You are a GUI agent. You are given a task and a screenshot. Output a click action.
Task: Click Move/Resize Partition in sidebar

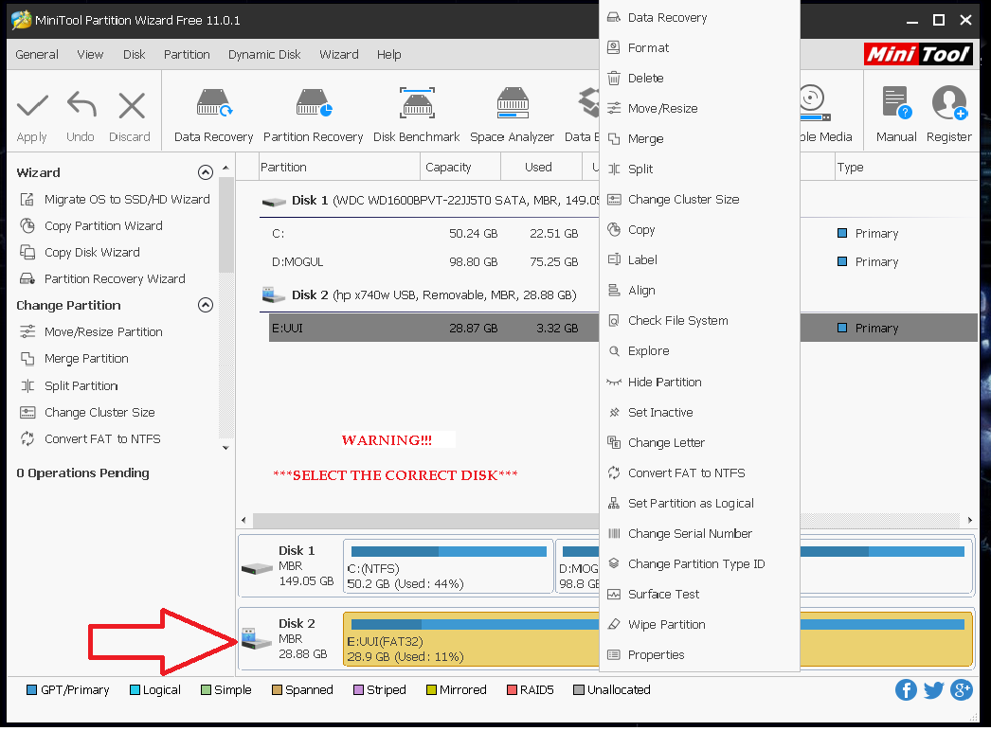click(91, 332)
